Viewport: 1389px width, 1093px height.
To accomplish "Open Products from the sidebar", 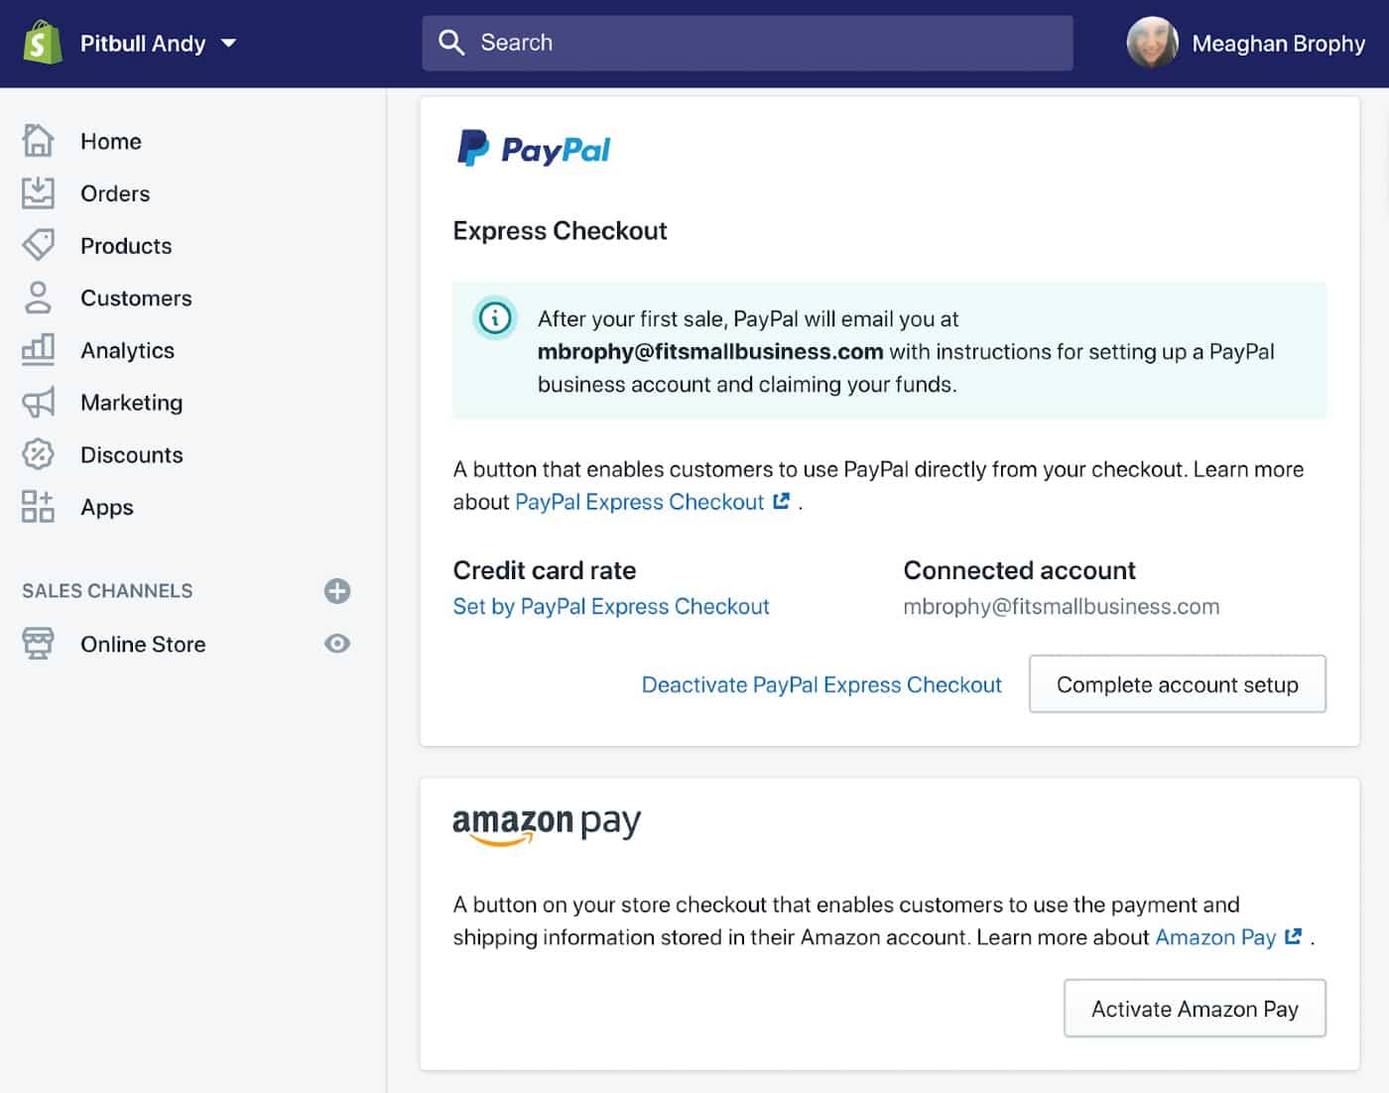I will (126, 246).
